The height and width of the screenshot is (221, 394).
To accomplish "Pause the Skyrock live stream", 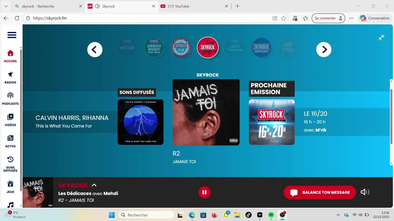I will click(204, 192).
